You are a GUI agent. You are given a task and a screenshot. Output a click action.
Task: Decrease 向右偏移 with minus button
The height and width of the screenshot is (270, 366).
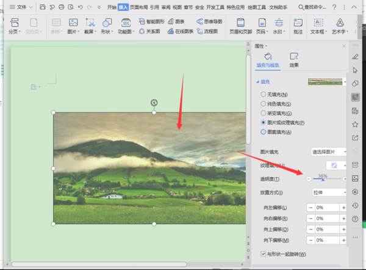pyautogui.click(x=310, y=219)
